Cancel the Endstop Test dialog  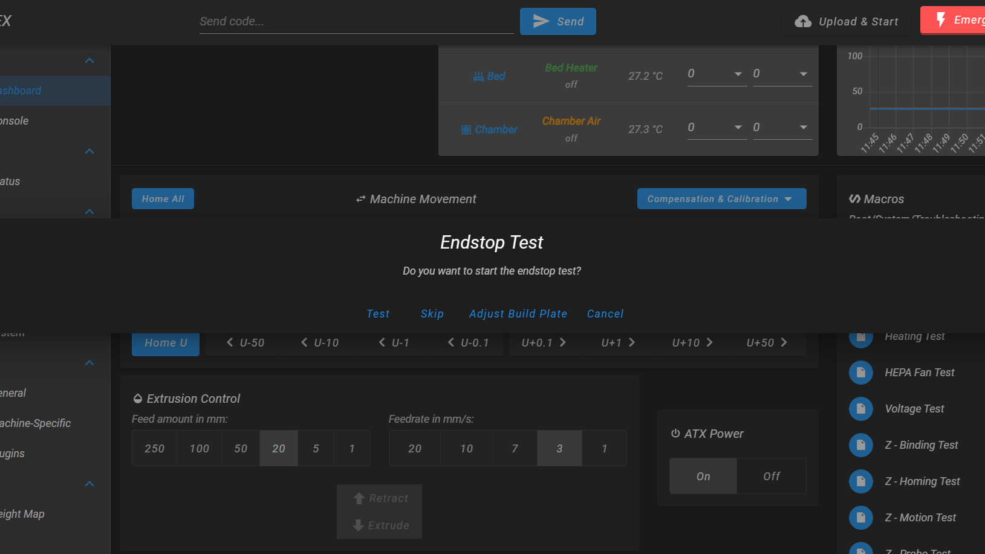[x=605, y=314]
